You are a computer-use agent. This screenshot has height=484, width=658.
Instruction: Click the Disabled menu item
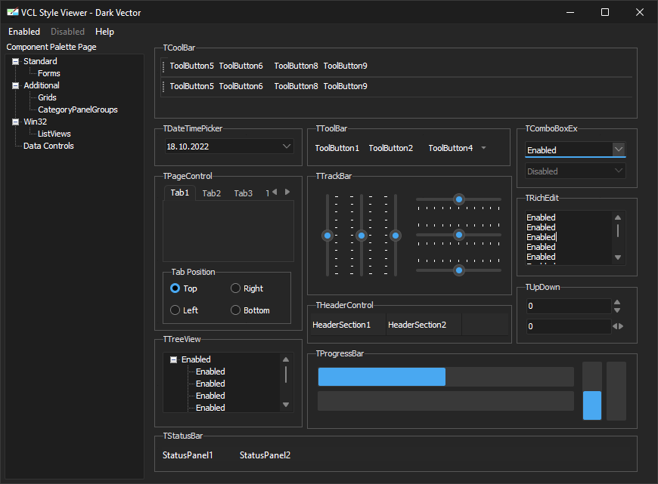[x=67, y=32]
